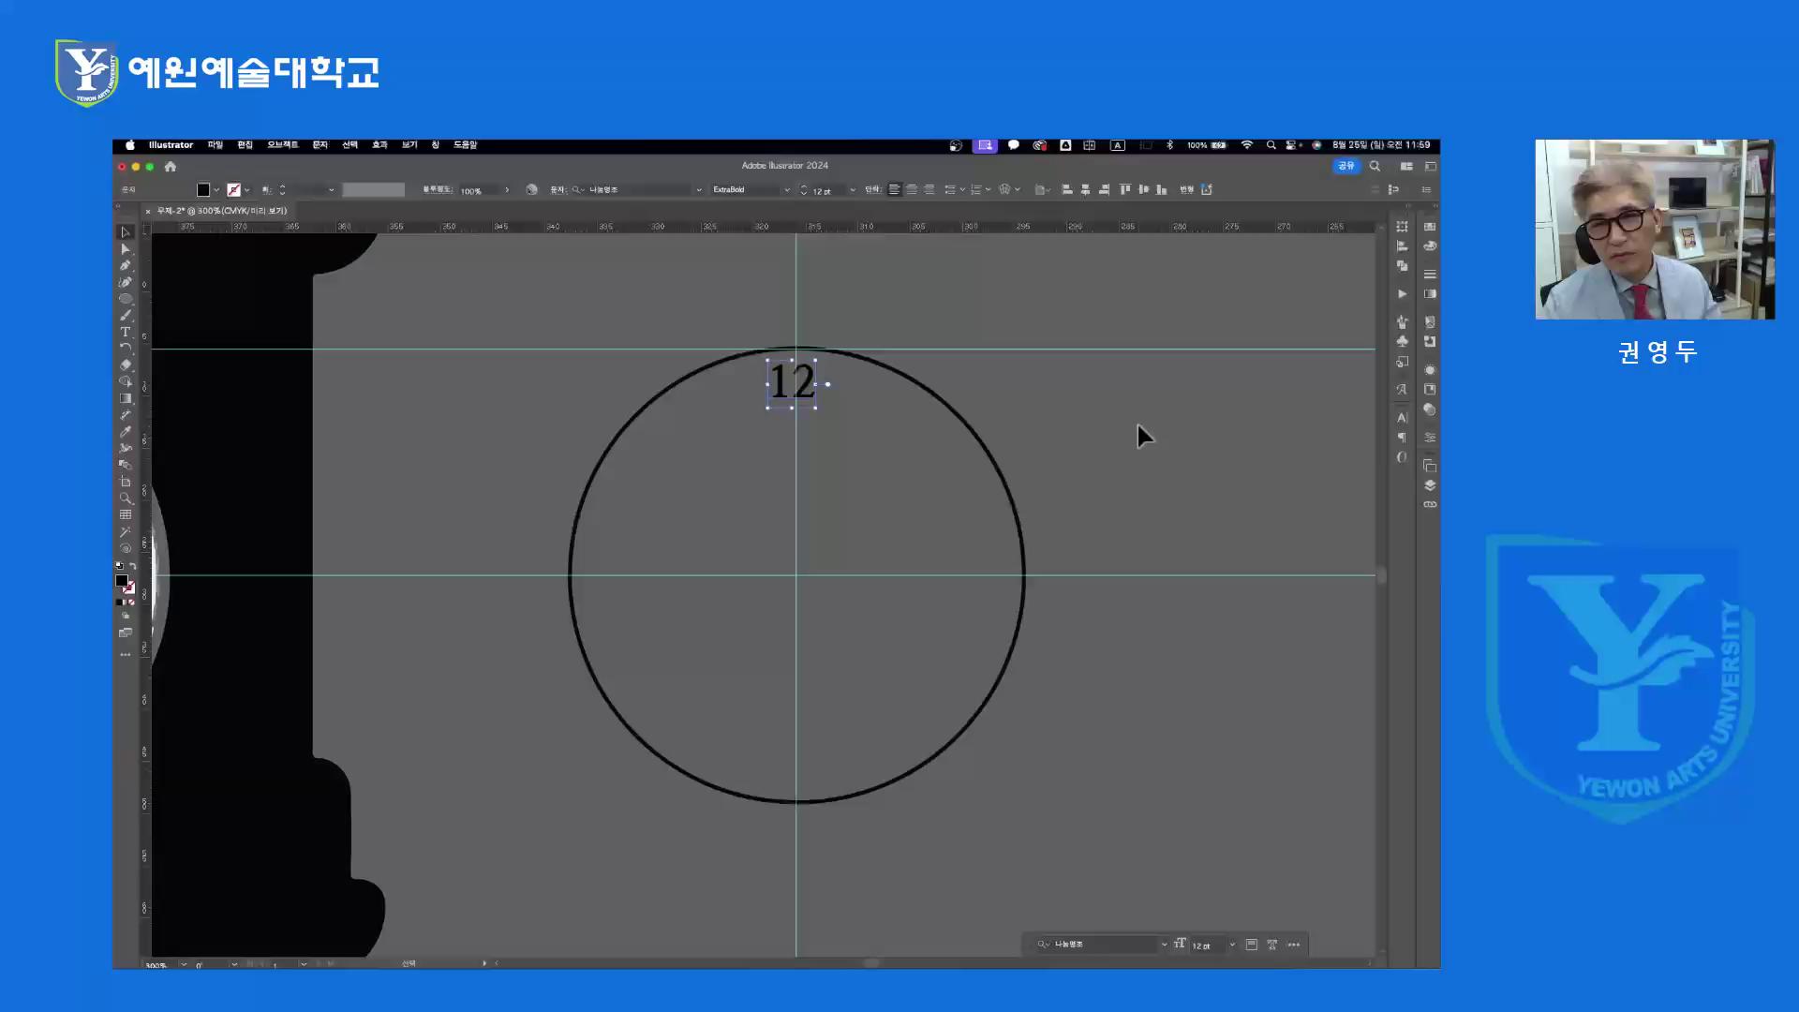1799x1012 pixels.
Task: Open the 효과 menu
Action: tap(379, 145)
